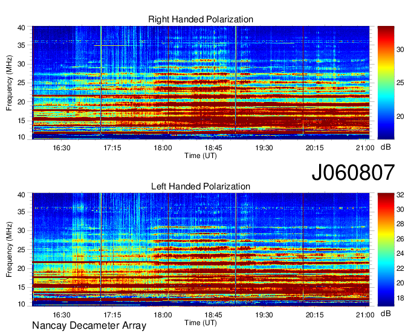Click the 25 frequency tick of the top plot

pyautogui.click(x=21, y=83)
